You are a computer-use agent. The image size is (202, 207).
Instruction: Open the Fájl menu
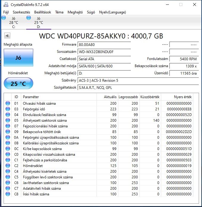6,12
